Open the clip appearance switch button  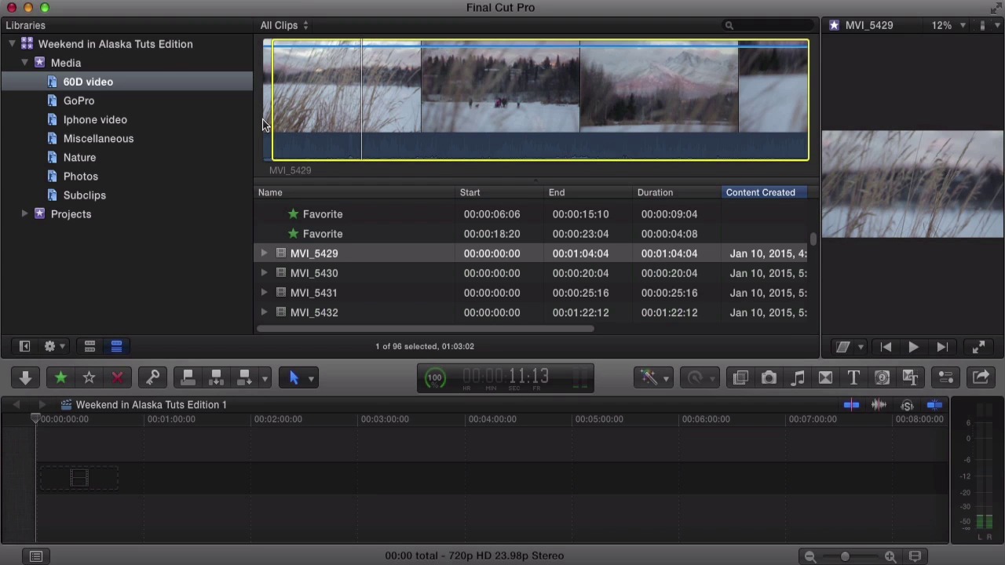[x=915, y=556]
